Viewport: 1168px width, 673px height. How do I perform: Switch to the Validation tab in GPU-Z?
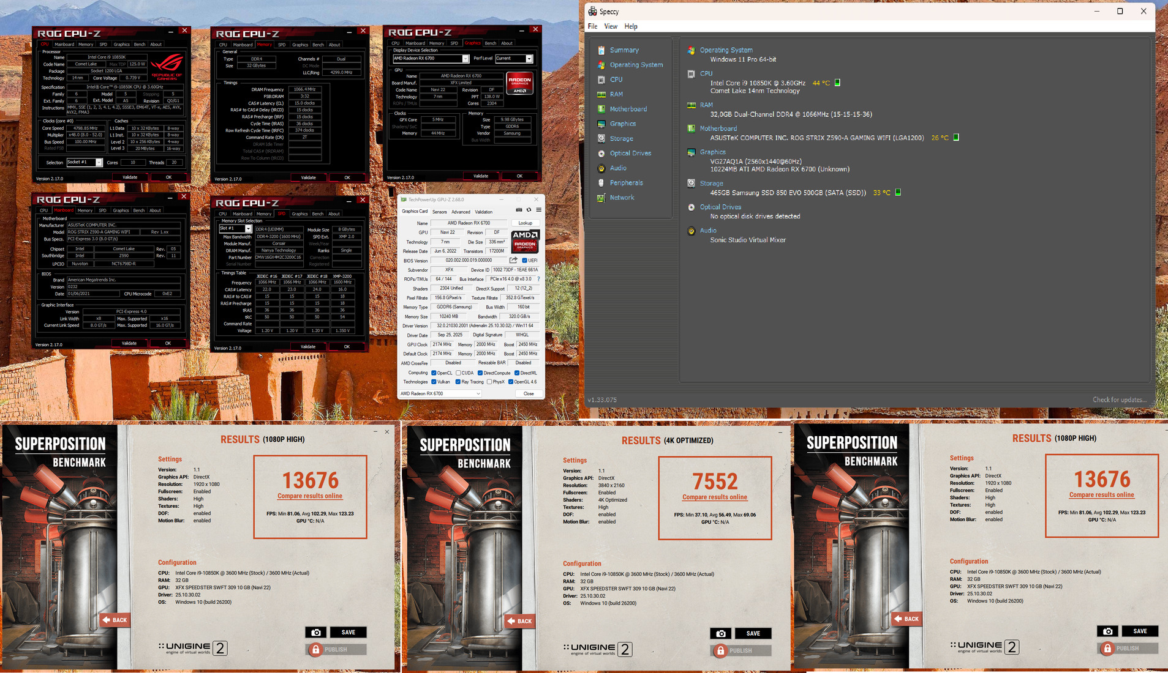[x=483, y=212]
